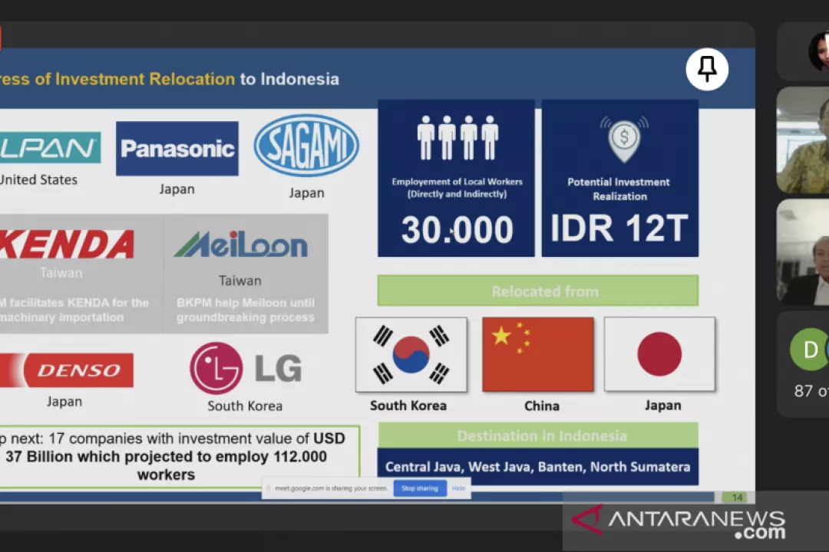Click the Potential Investment Realization label
829x552 pixels.
[x=619, y=189]
